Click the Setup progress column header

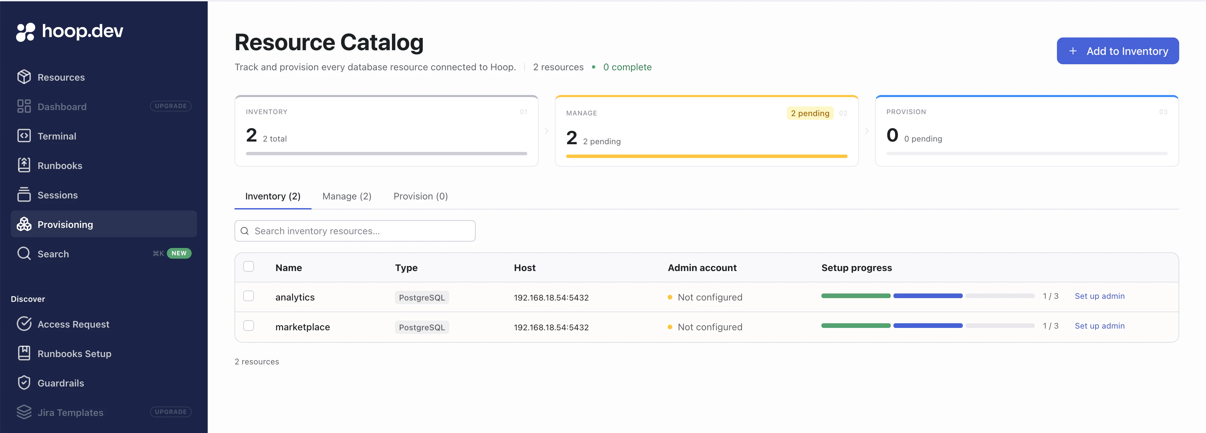pos(856,268)
